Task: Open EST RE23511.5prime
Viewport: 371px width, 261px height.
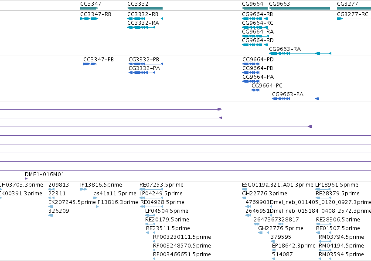Action: point(168,228)
